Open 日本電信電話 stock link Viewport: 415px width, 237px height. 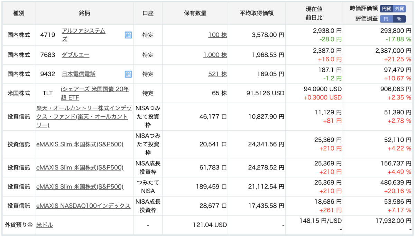[x=79, y=74]
